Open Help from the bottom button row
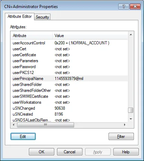This screenshot has width=144, height=161. [126, 152]
